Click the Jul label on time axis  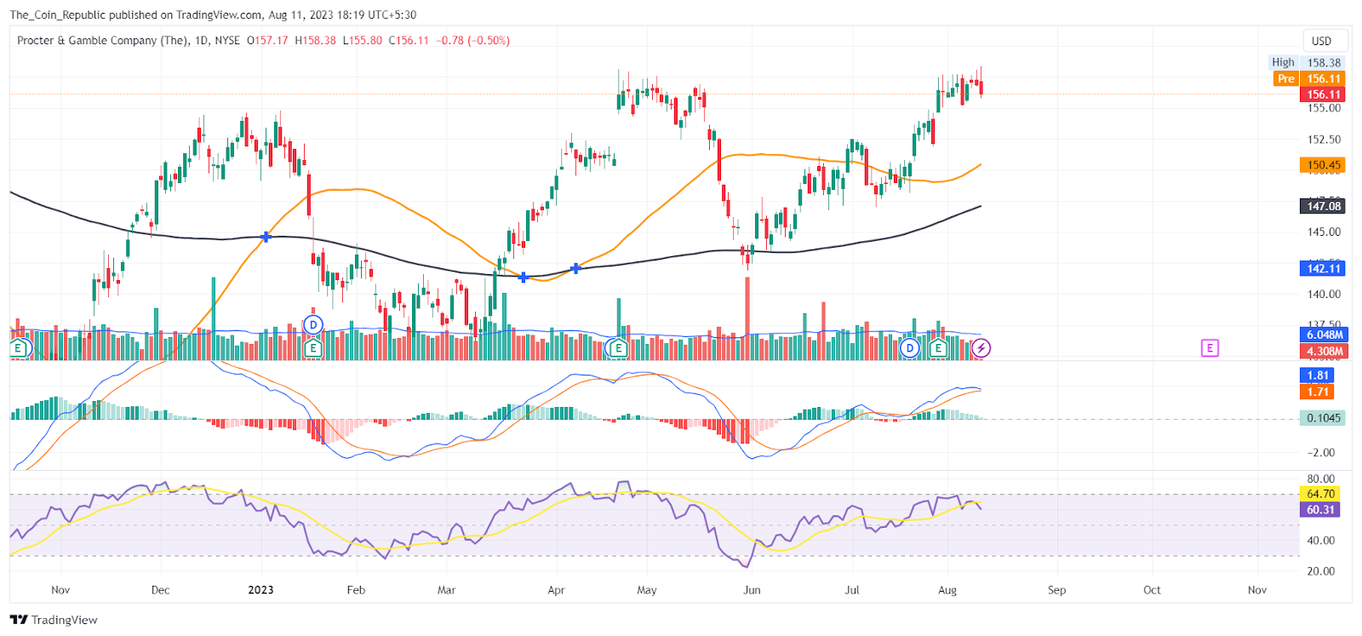[852, 590]
